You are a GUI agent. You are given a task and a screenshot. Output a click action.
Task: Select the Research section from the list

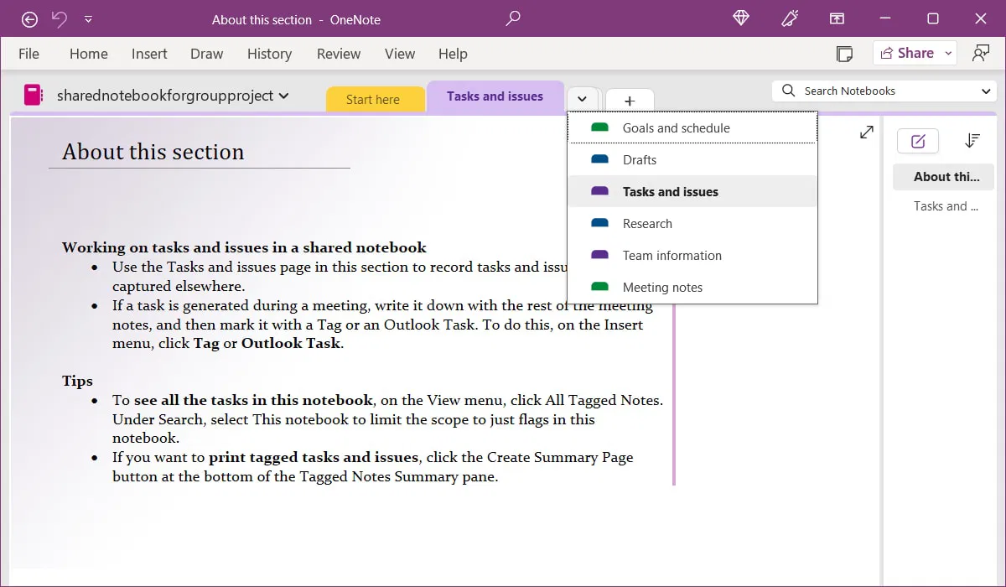tap(646, 223)
